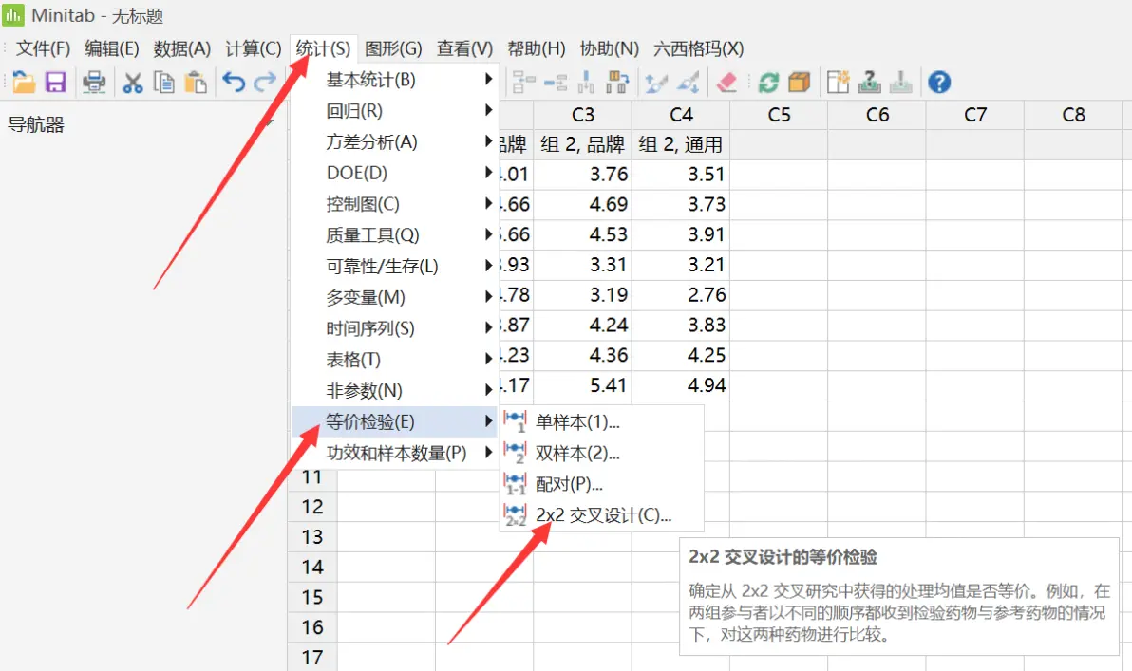Click the Paste clipboard icon
This screenshot has height=671, width=1132.
pyautogui.click(x=196, y=83)
